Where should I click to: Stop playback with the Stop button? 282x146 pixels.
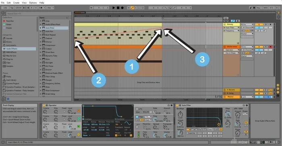pyautogui.click(x=118, y=8)
